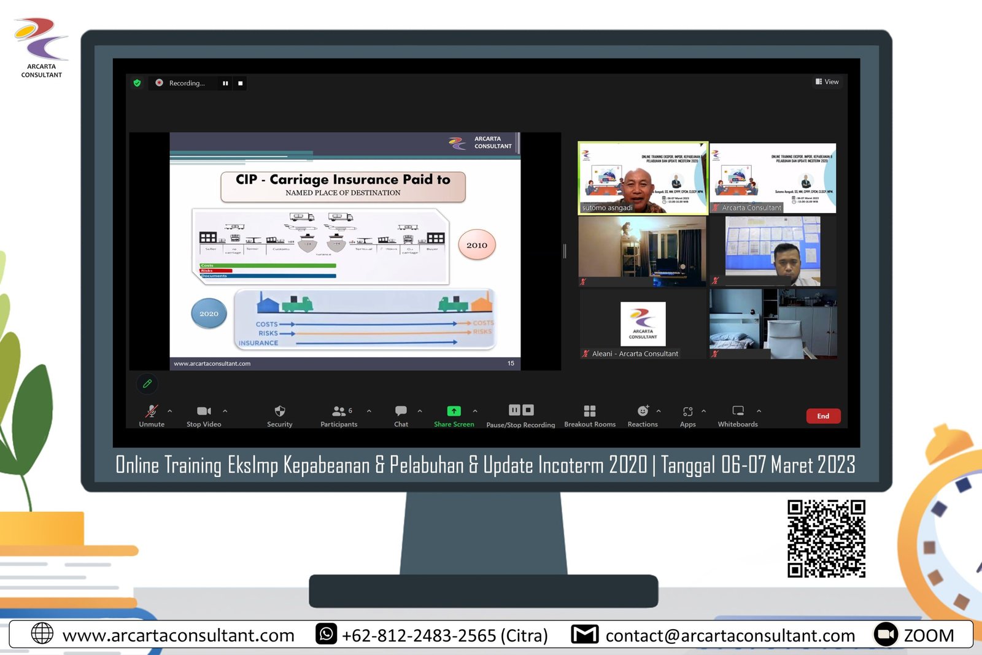Screen dimensions: 982x655
Task: Stop Video camera toggle
Action: 204,411
